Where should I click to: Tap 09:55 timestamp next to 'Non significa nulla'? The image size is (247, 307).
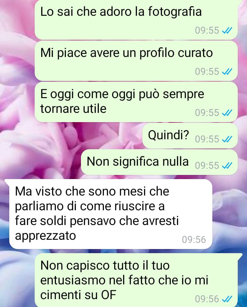[x=207, y=166]
